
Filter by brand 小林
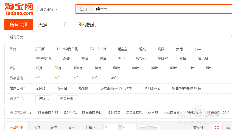pos(198,49)
